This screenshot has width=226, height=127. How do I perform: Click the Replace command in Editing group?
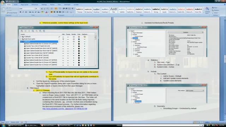(x=215, y=10)
